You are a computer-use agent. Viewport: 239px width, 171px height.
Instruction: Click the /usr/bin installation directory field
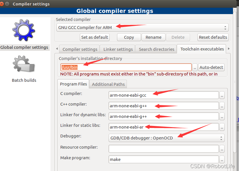click(126, 67)
